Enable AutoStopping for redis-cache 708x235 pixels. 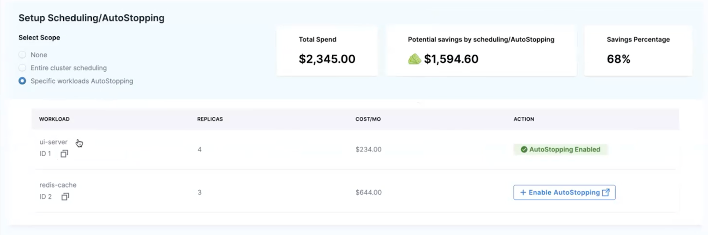coord(564,193)
